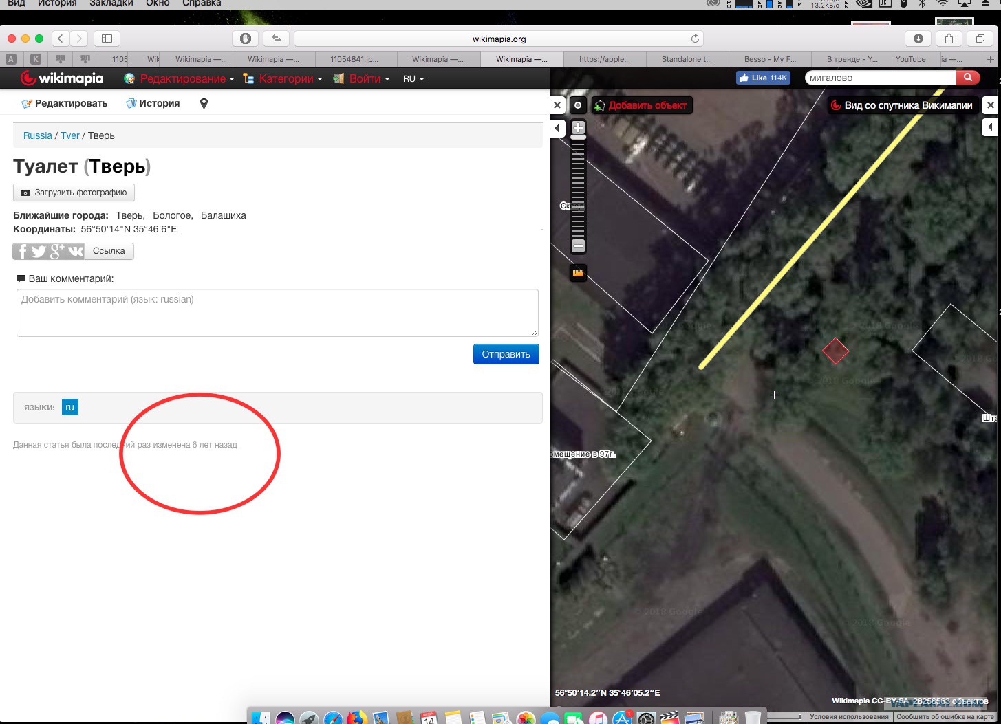Image resolution: width=1001 pixels, height=724 pixels.
Task: Click the Ссылка link button
Action: point(109,251)
